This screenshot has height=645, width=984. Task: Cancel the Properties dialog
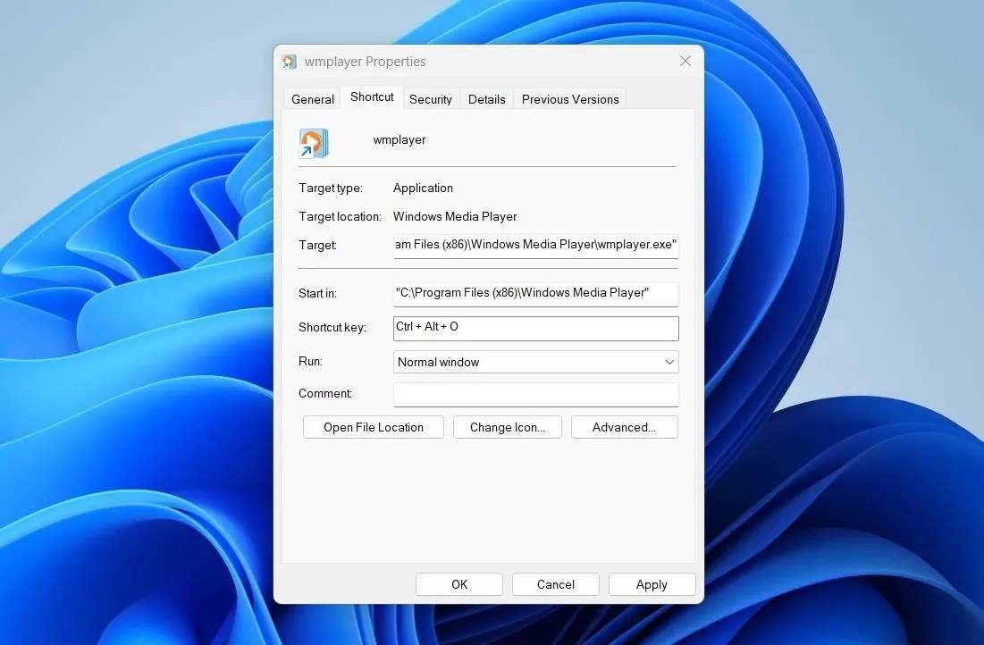point(555,584)
